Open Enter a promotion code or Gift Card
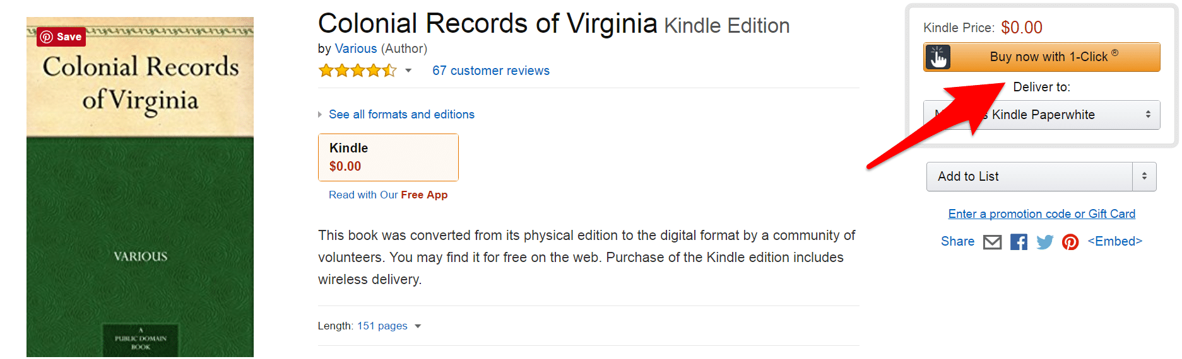This screenshot has height=359, width=1182. tap(1041, 214)
